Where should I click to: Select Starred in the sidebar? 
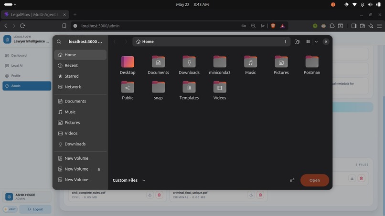pos(80,76)
